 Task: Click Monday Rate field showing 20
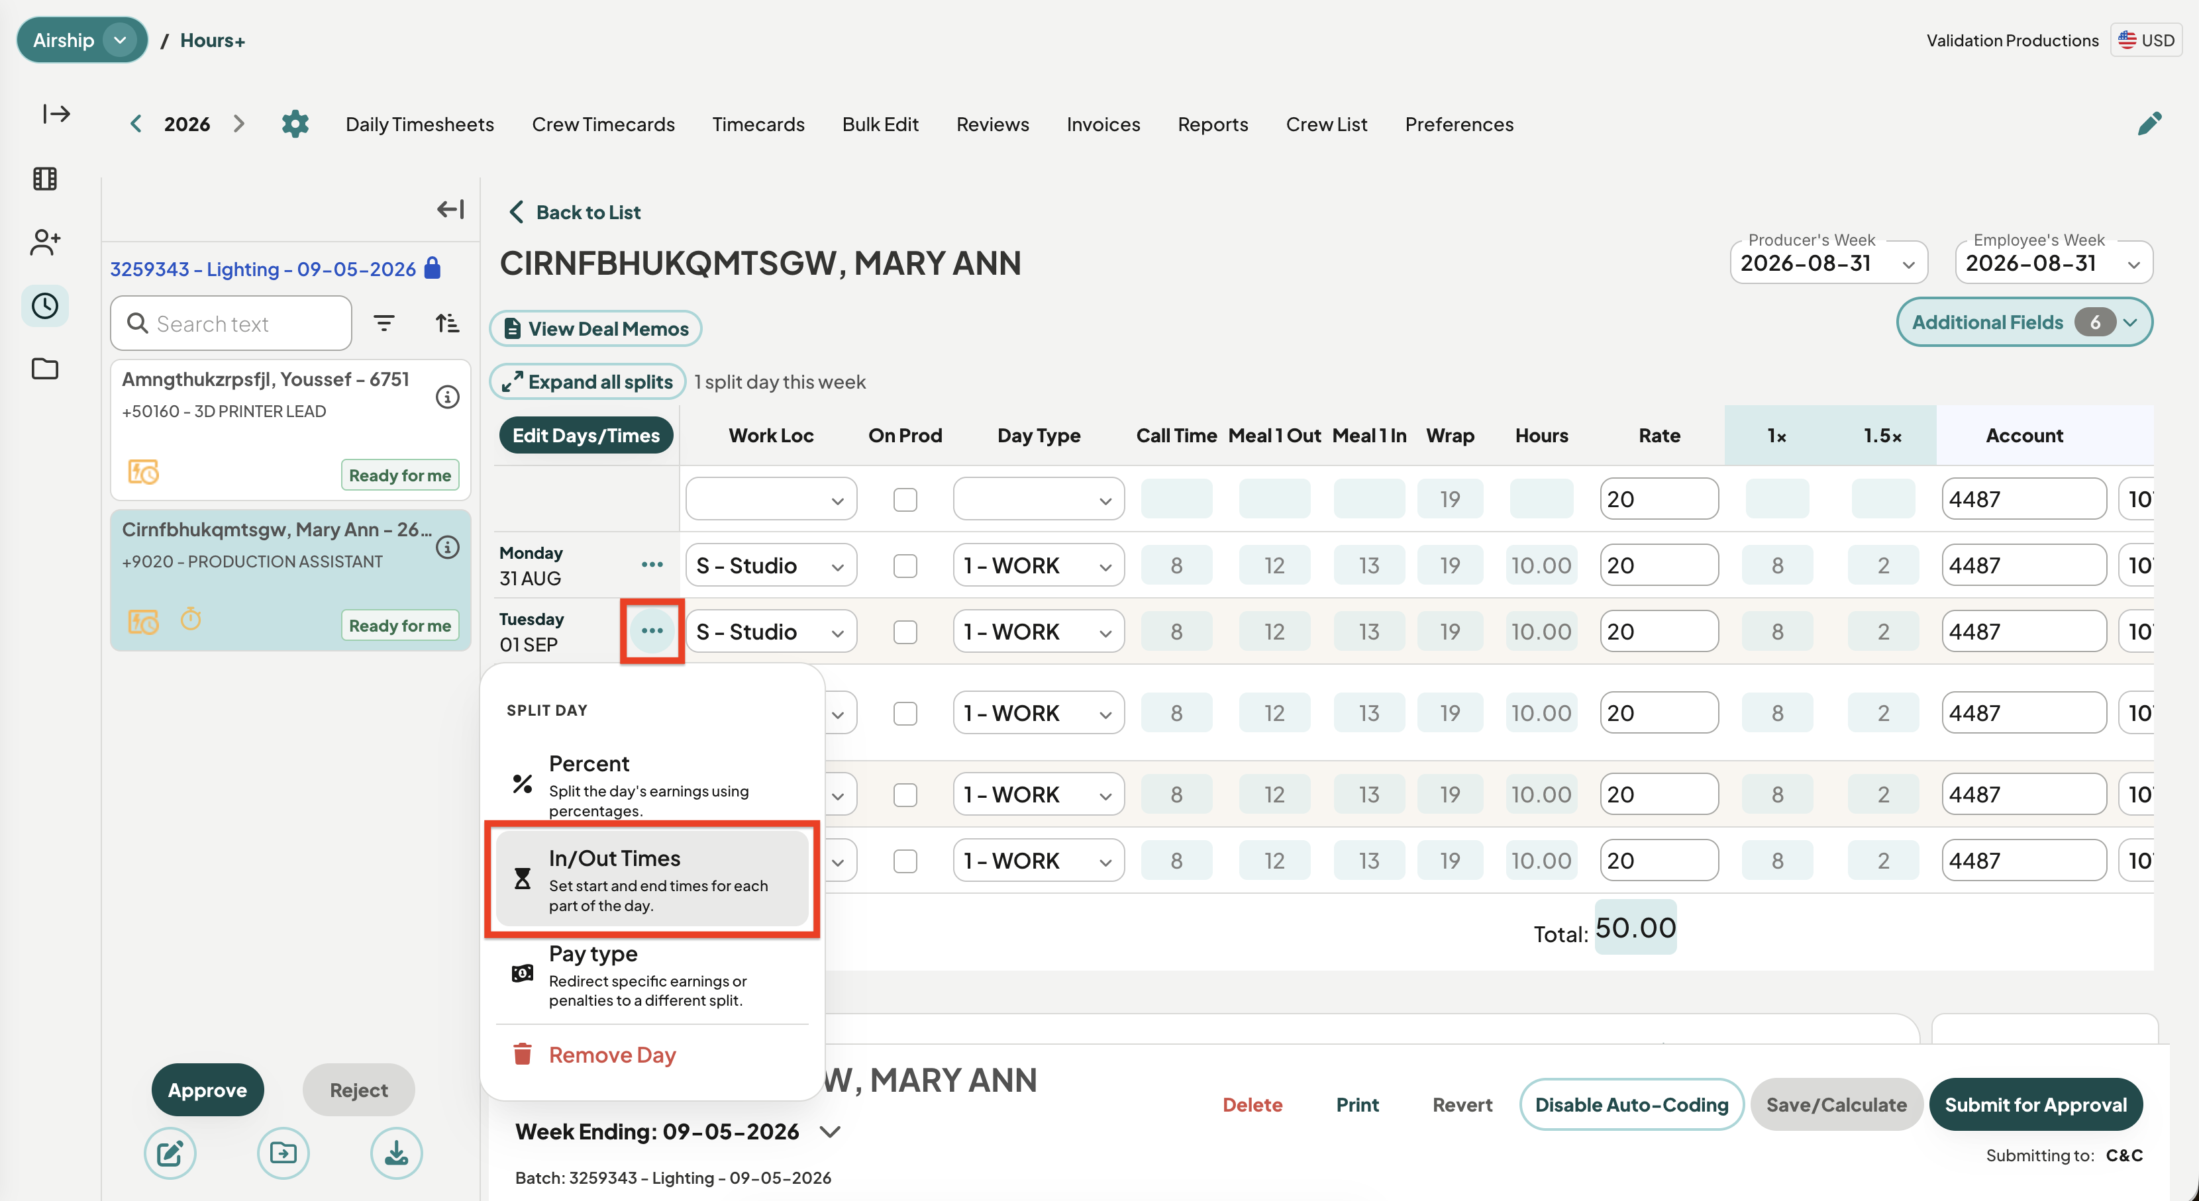[1659, 566]
